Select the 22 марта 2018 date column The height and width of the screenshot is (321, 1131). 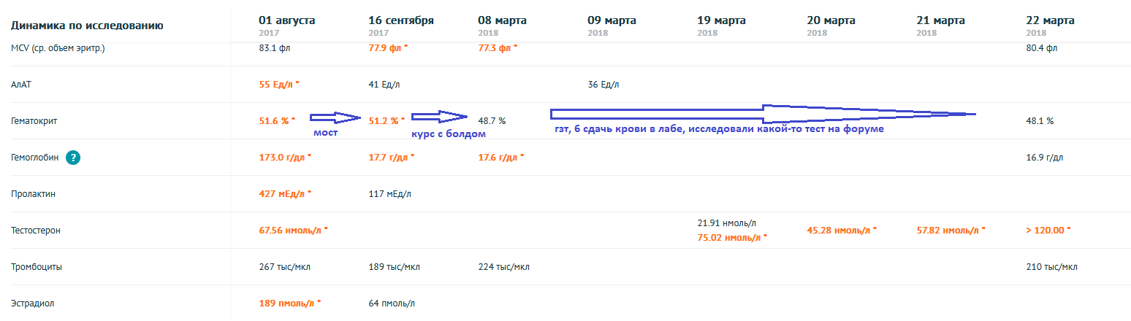[1051, 24]
